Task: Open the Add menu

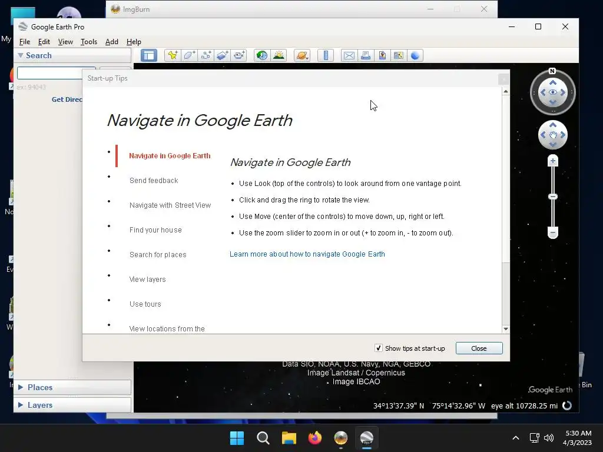Action: (x=112, y=42)
